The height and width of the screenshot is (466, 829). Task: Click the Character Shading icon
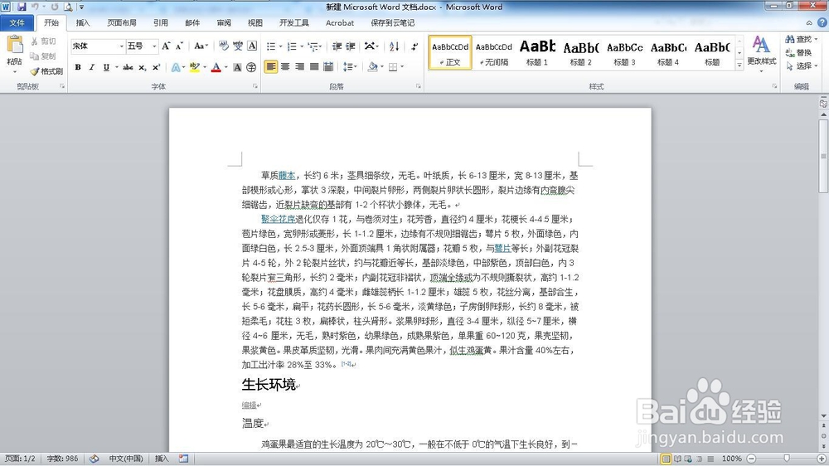237,67
